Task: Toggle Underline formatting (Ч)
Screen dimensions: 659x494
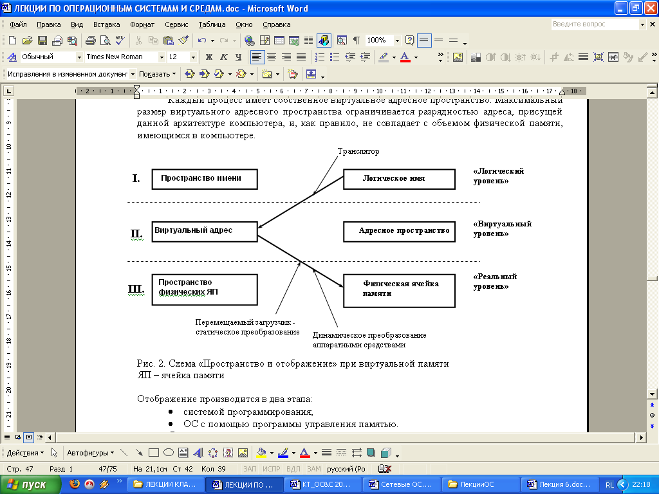Action: [x=238, y=57]
